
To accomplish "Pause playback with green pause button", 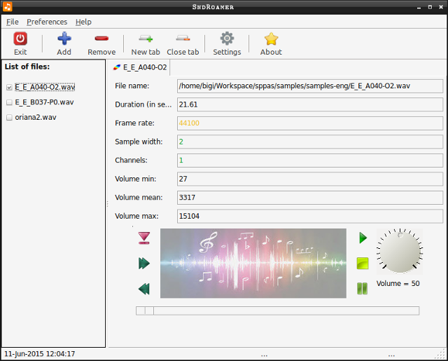I will (x=363, y=288).
